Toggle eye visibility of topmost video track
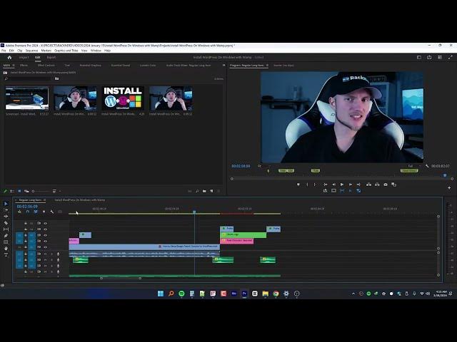457x342 pixels. coord(45,223)
